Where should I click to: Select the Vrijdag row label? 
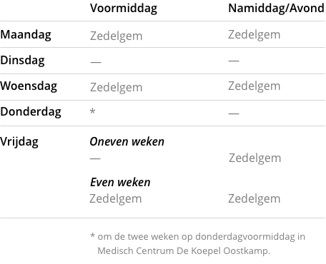pos(19,142)
